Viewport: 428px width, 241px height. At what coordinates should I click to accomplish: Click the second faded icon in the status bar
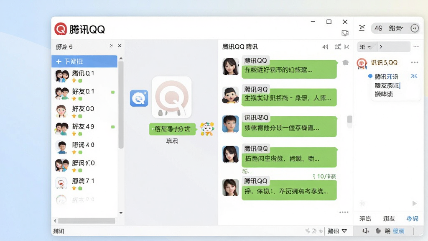point(314,231)
